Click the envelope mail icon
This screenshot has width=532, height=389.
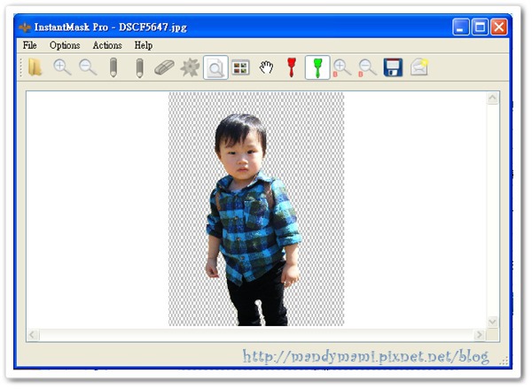[x=419, y=67]
